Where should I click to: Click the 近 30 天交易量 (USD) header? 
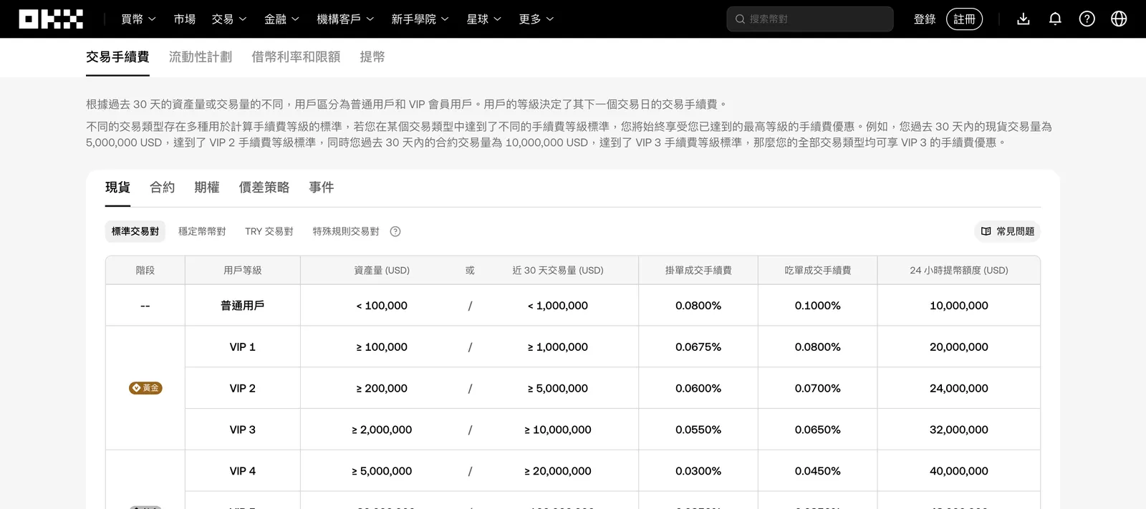click(558, 271)
